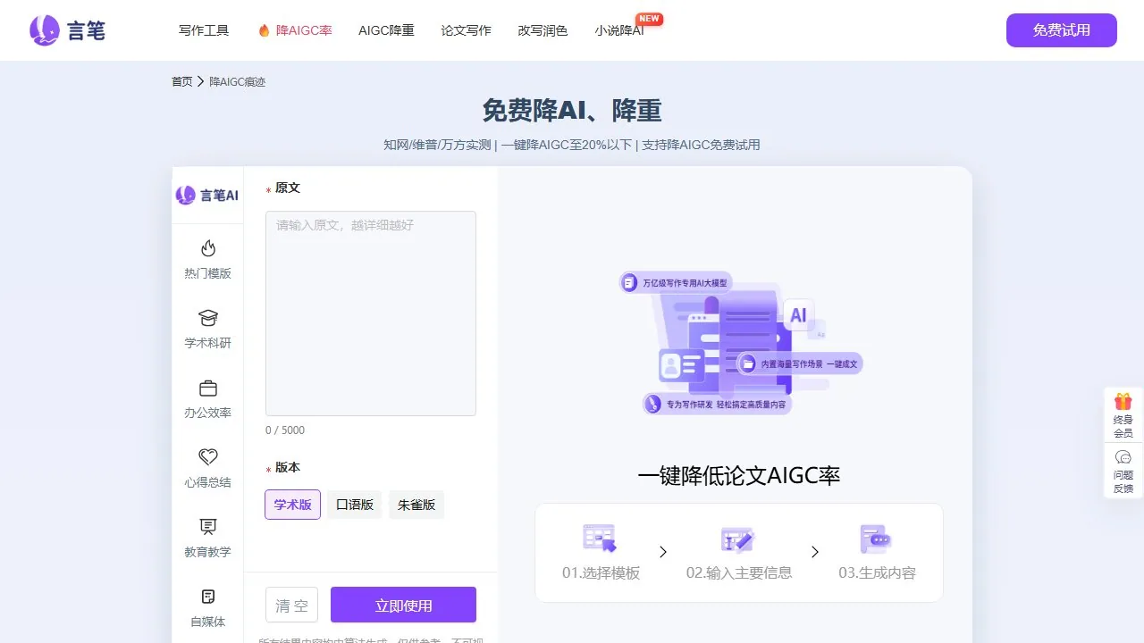
Task: Select the 心得总结 heart icon
Action: coord(207,457)
